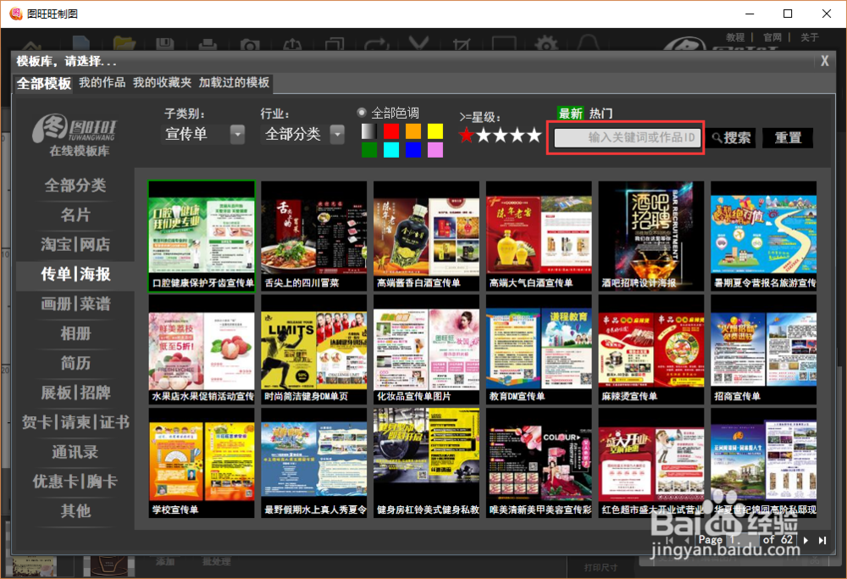Select the 展板|招牌 category
The height and width of the screenshot is (579, 847).
tap(75, 392)
